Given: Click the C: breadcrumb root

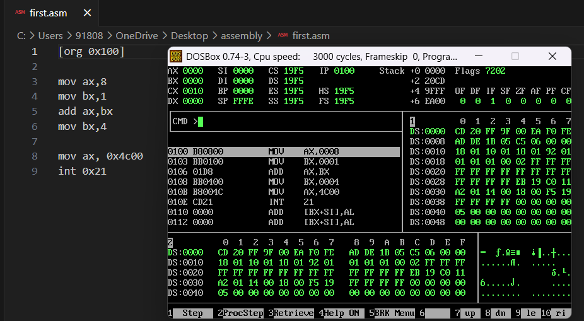Looking at the screenshot, I should pos(21,36).
